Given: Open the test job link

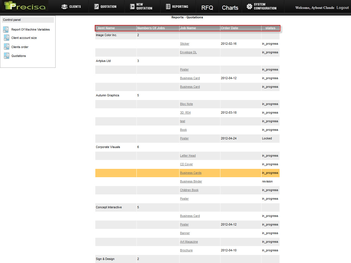Looking at the screenshot, I should pos(183,121).
